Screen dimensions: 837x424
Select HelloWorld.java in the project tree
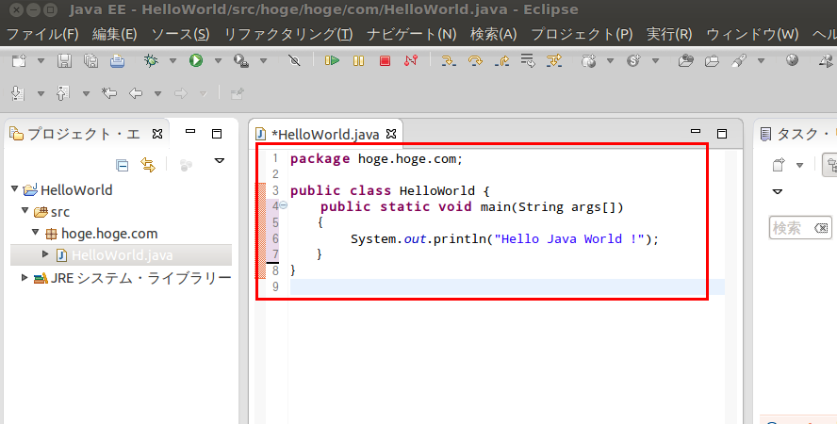pyautogui.click(x=122, y=255)
